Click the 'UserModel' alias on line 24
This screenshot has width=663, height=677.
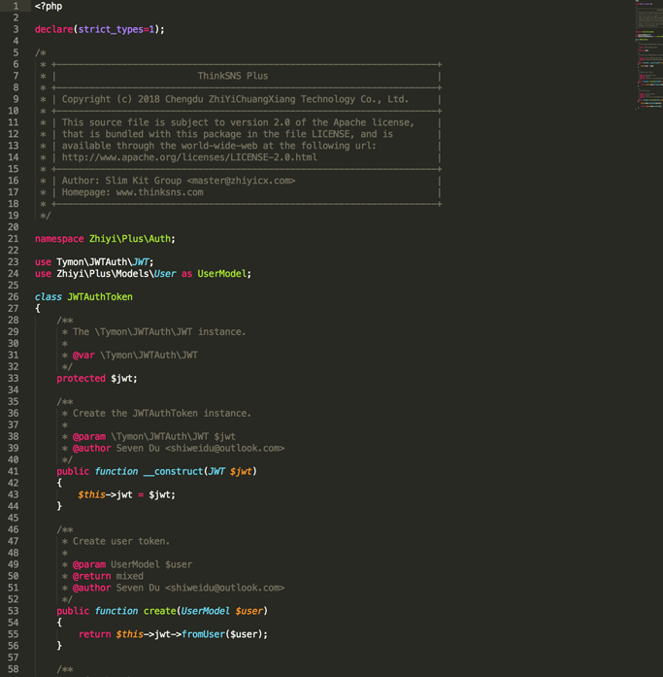221,274
